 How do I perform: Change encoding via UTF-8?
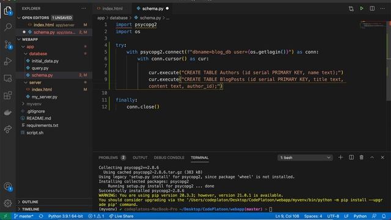click(x=333, y=216)
